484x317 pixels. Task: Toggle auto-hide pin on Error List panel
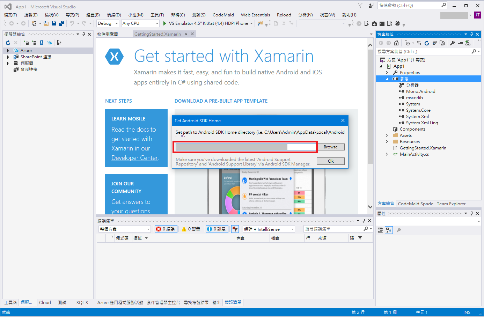point(364,221)
